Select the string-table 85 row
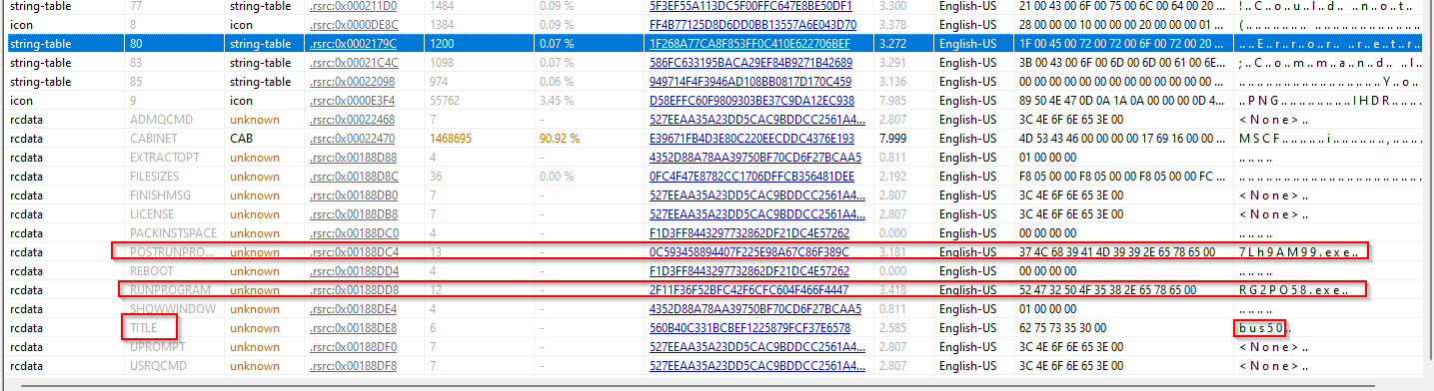The image size is (1434, 391). (717, 81)
